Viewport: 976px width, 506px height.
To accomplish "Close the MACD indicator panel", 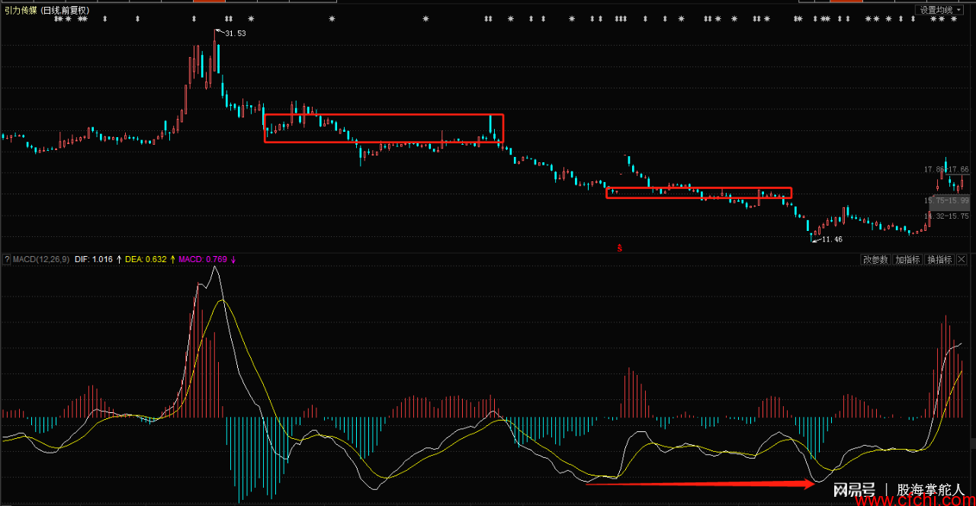I will click(962, 260).
